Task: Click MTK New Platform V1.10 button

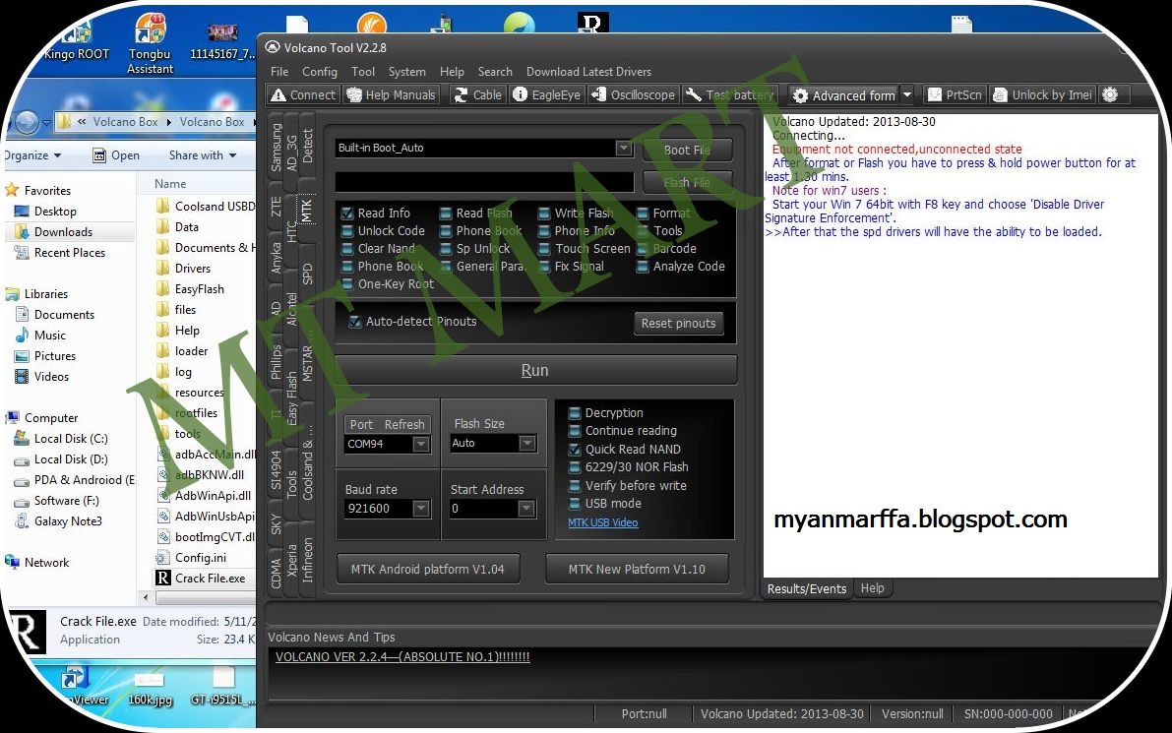Action: pos(636,569)
